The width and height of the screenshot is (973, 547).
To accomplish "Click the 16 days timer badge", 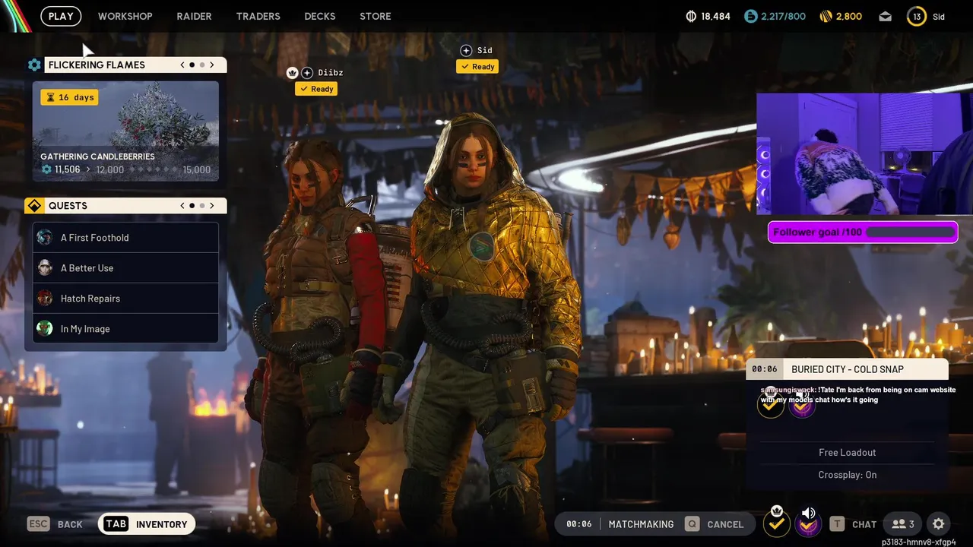I will (69, 97).
